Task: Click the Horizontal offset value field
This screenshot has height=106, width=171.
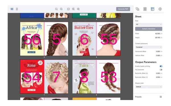Action: coord(158,51)
